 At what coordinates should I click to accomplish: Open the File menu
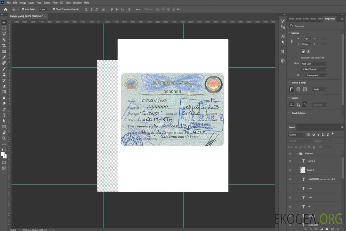[9, 3]
